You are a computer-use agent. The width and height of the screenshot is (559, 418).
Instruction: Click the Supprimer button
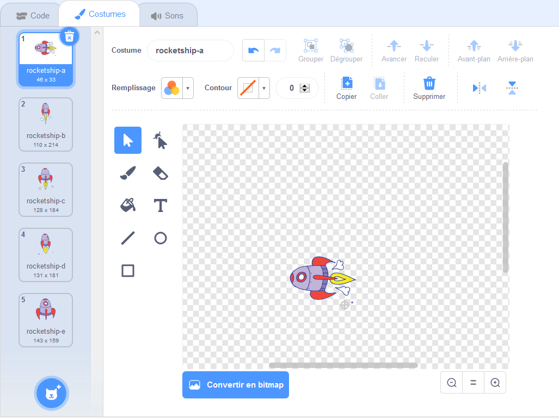pos(429,88)
